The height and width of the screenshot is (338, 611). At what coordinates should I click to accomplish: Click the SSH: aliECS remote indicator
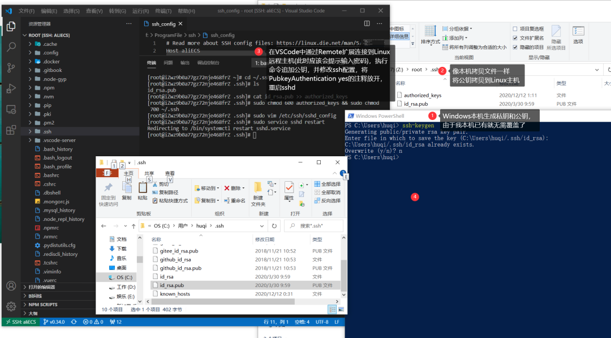[x=21, y=322]
